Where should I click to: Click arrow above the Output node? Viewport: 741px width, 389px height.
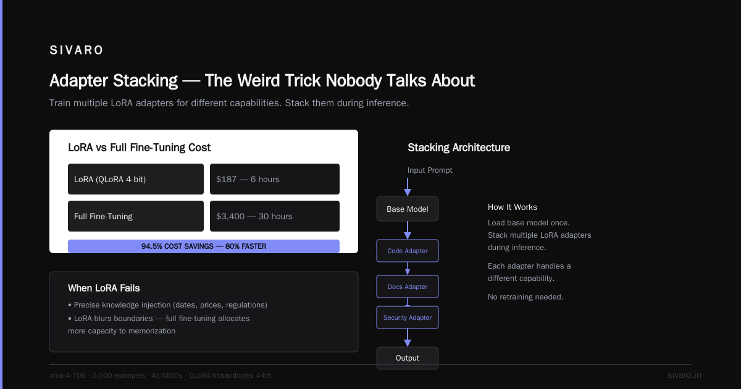click(x=408, y=338)
